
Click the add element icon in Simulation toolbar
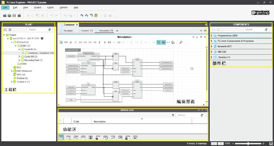click(x=61, y=42)
